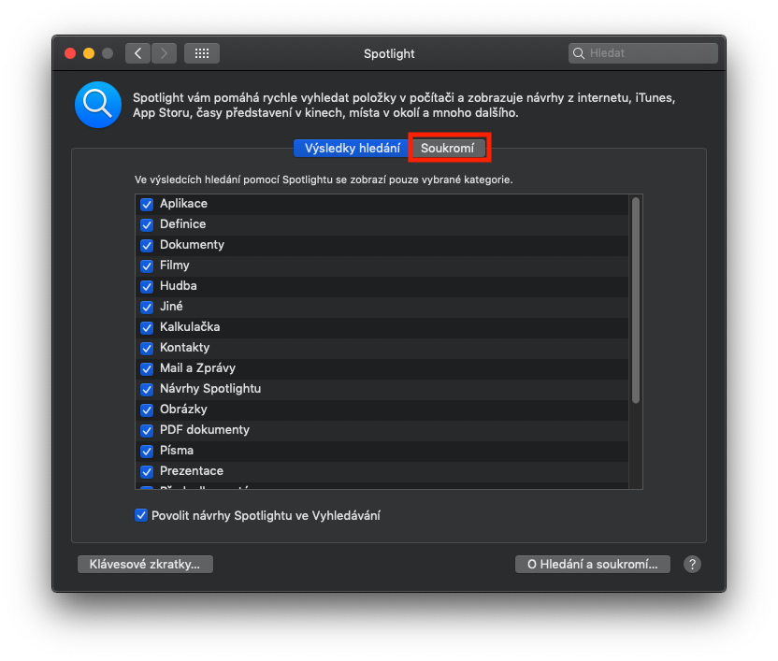This screenshot has width=778, height=661.
Task: Uncheck the Návrhy Spotlightu checkbox
Action: click(x=147, y=389)
